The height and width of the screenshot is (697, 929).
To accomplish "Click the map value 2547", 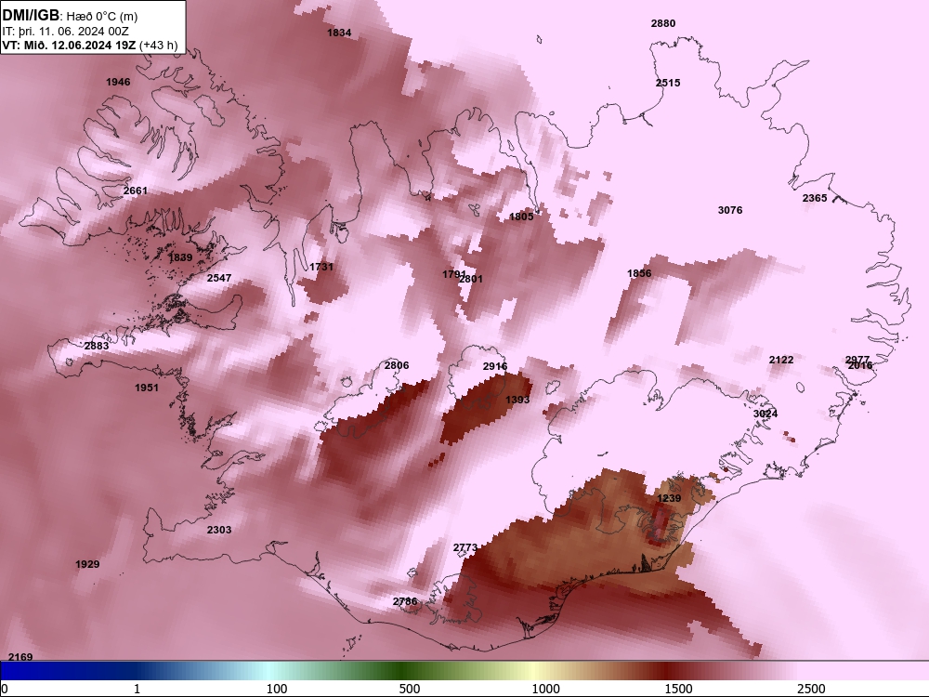I will (219, 277).
